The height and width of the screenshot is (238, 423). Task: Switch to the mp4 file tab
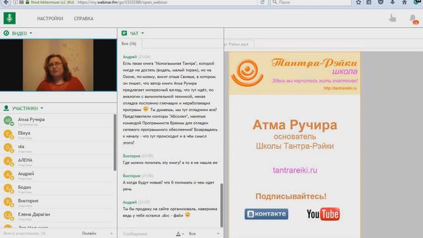[x=239, y=44]
